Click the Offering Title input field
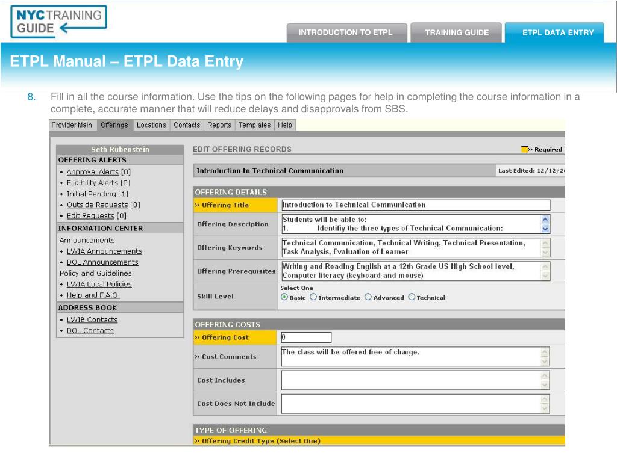The width and height of the screenshot is (617, 462). click(416, 205)
